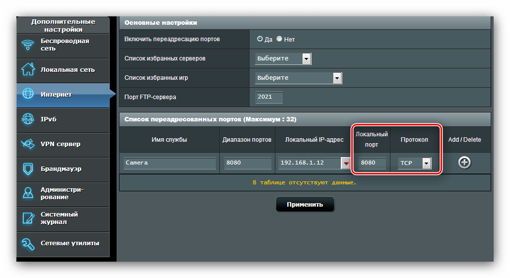Click the notepad icon for Системный журнал

pos(28,218)
